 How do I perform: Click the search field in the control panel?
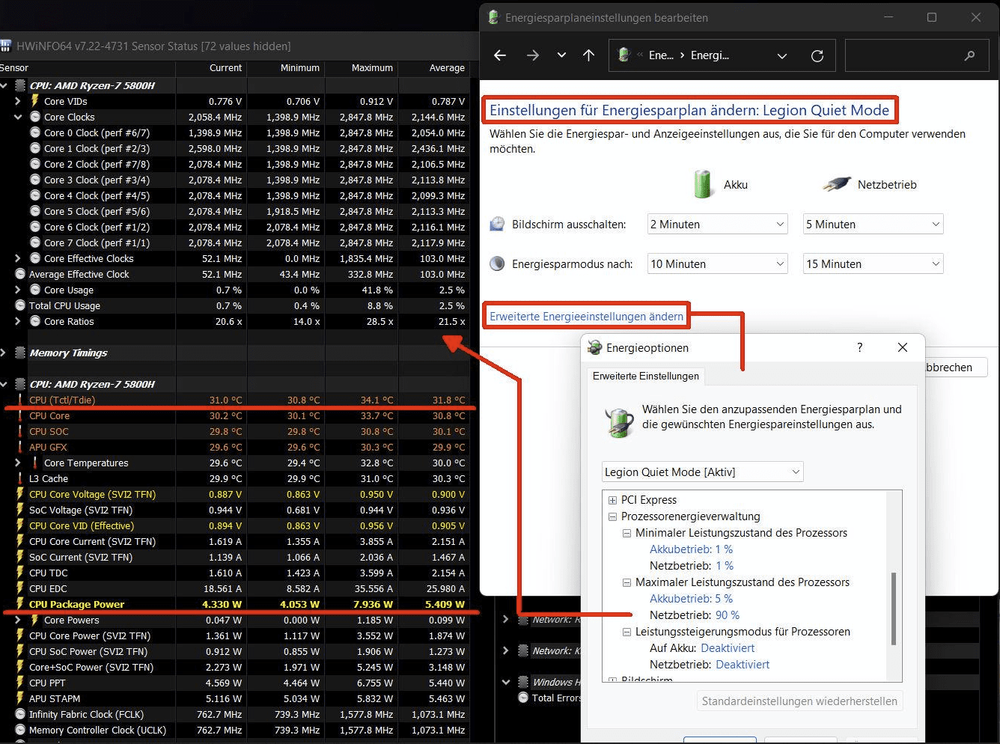click(x=913, y=55)
